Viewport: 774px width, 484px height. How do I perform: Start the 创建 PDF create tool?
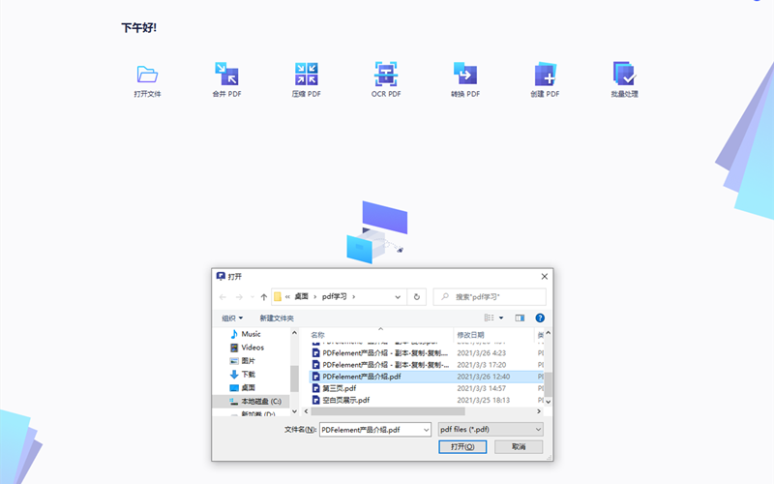pos(545,75)
